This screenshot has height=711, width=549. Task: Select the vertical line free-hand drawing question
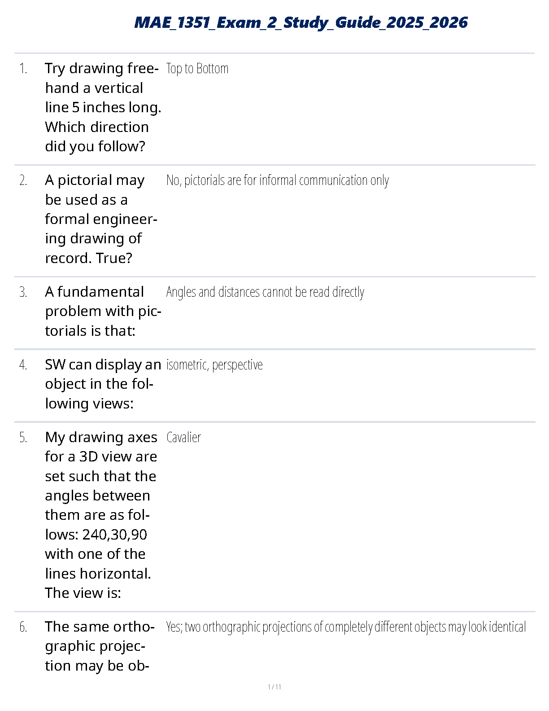tap(103, 107)
